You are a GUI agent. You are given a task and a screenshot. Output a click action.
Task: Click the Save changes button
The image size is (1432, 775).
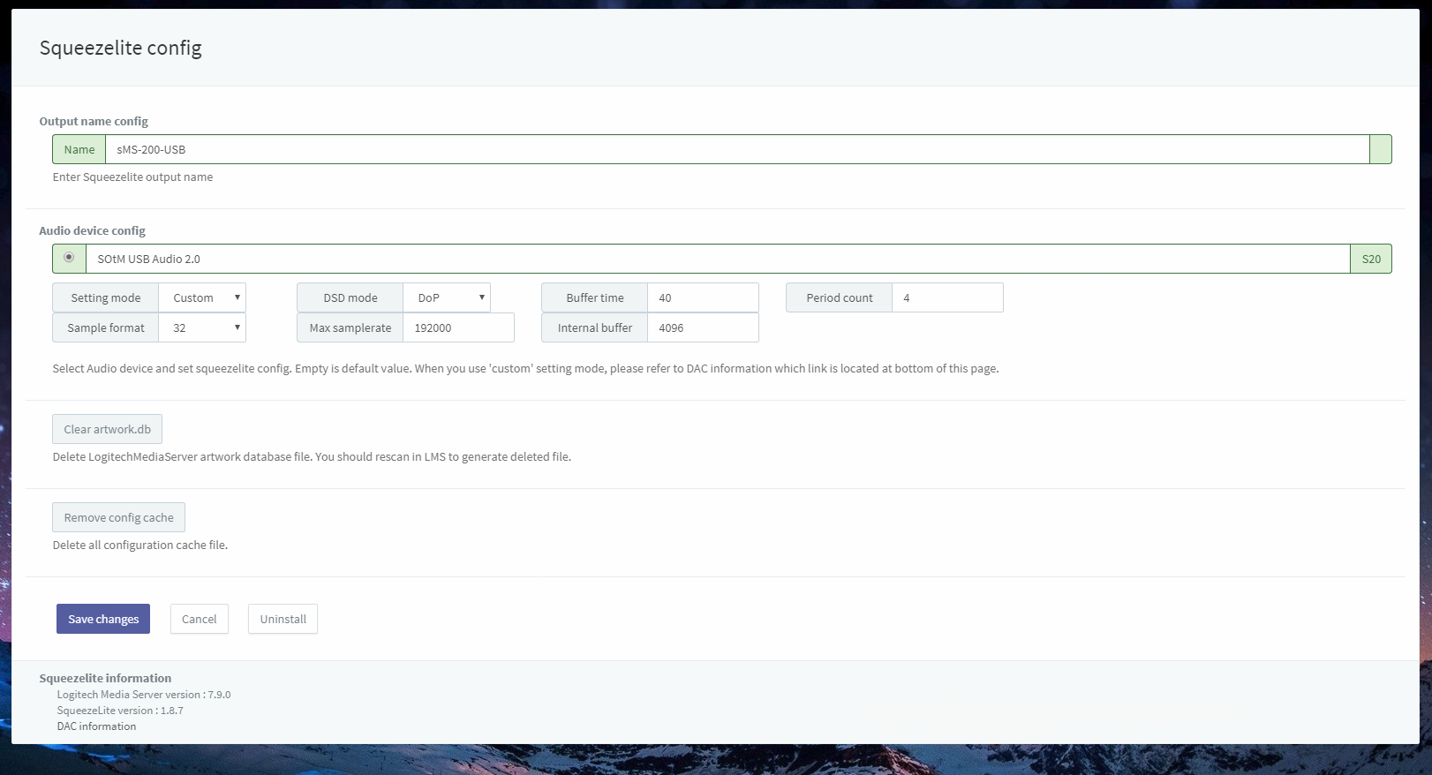click(103, 620)
